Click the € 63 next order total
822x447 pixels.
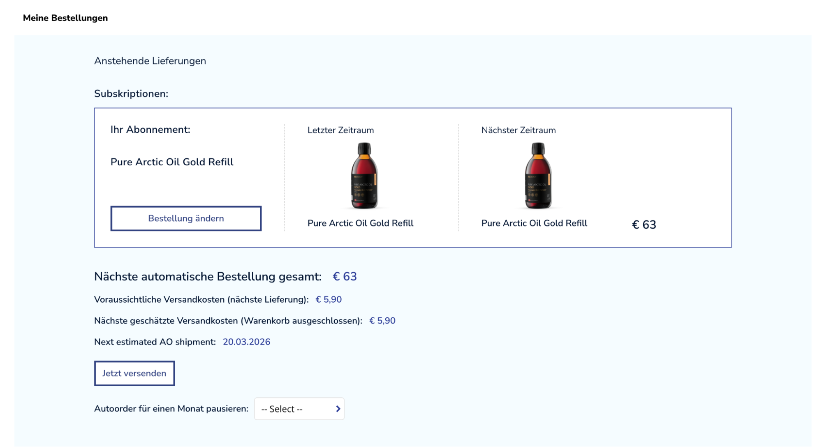pos(345,277)
